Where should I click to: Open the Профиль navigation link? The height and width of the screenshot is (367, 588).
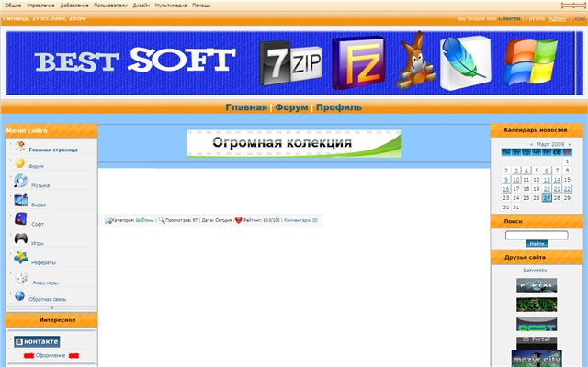(338, 107)
